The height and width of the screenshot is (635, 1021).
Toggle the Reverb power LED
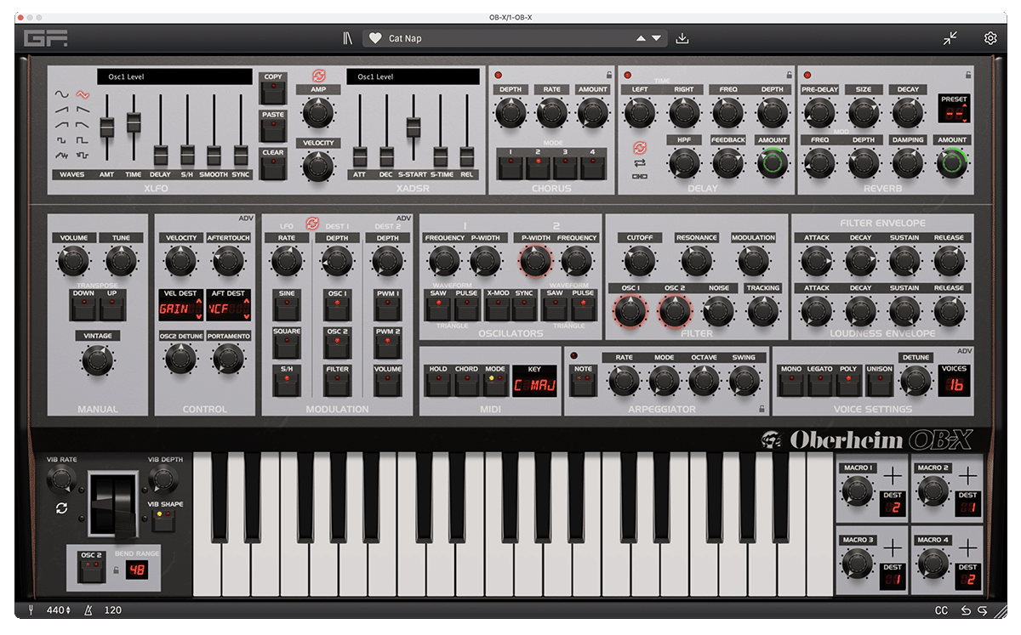pos(806,75)
